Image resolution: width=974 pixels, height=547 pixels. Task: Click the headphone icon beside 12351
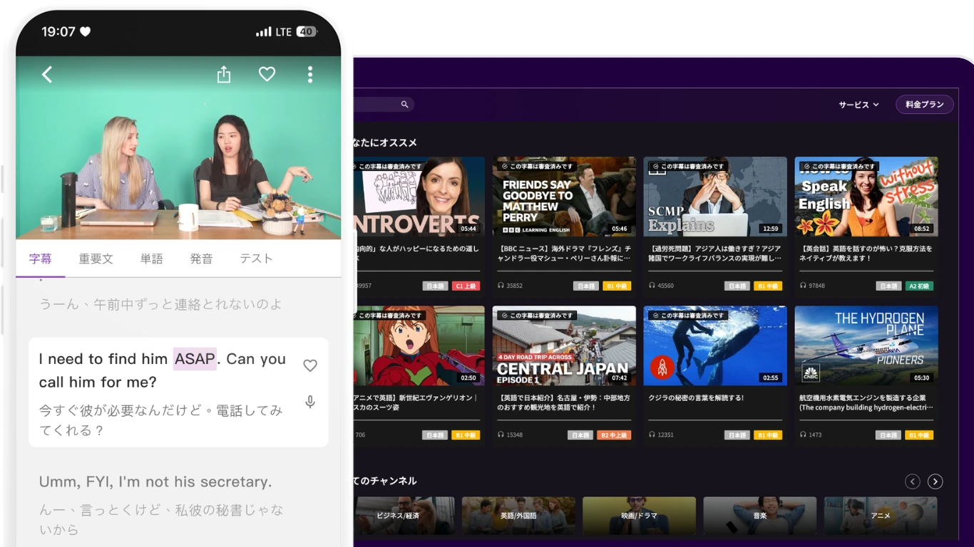point(652,434)
